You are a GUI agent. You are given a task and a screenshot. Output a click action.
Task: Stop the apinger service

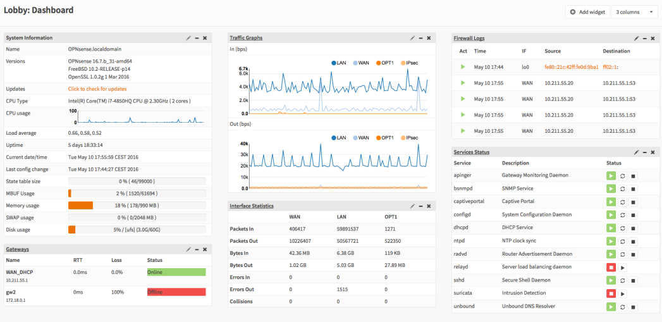point(633,175)
